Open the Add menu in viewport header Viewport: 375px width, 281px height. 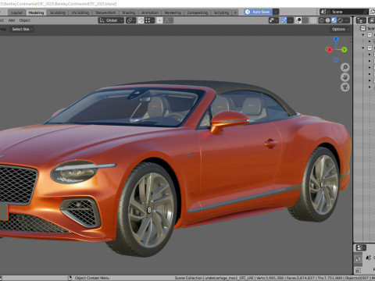pyautogui.click(x=12, y=20)
